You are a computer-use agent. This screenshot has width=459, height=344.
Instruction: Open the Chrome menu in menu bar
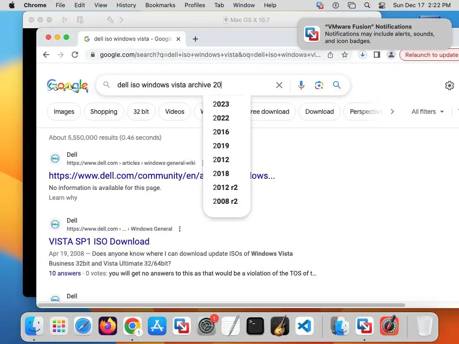coord(35,5)
